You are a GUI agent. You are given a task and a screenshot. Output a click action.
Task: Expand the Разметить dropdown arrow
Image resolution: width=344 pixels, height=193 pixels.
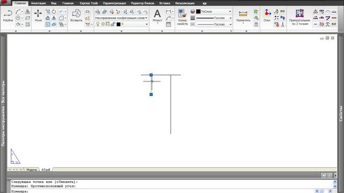243,23
